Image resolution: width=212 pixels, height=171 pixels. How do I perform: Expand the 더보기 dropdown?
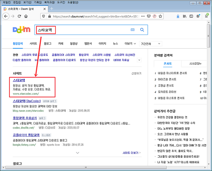click(130, 44)
